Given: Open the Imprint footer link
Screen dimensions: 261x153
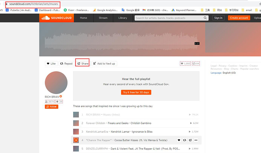Looking at the screenshot, I should [x=243, y=66].
